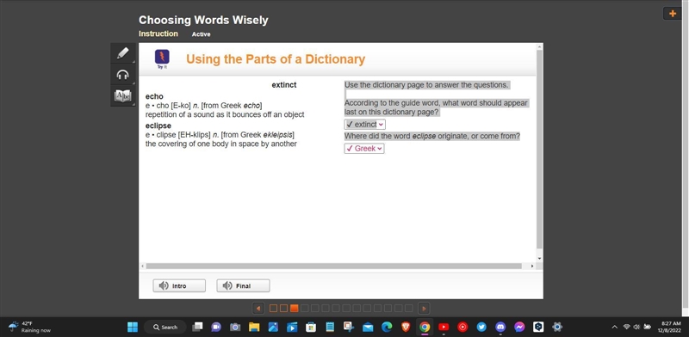This screenshot has width=689, height=337.
Task: Open the headphones audio tool
Action: pyautogui.click(x=123, y=75)
